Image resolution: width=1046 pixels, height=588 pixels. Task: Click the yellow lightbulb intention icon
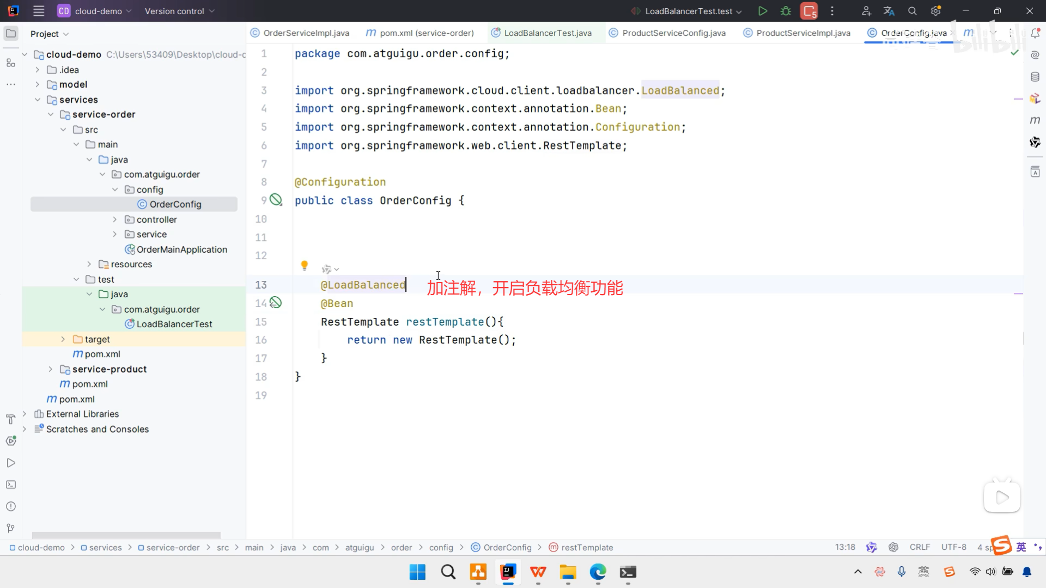[305, 265]
